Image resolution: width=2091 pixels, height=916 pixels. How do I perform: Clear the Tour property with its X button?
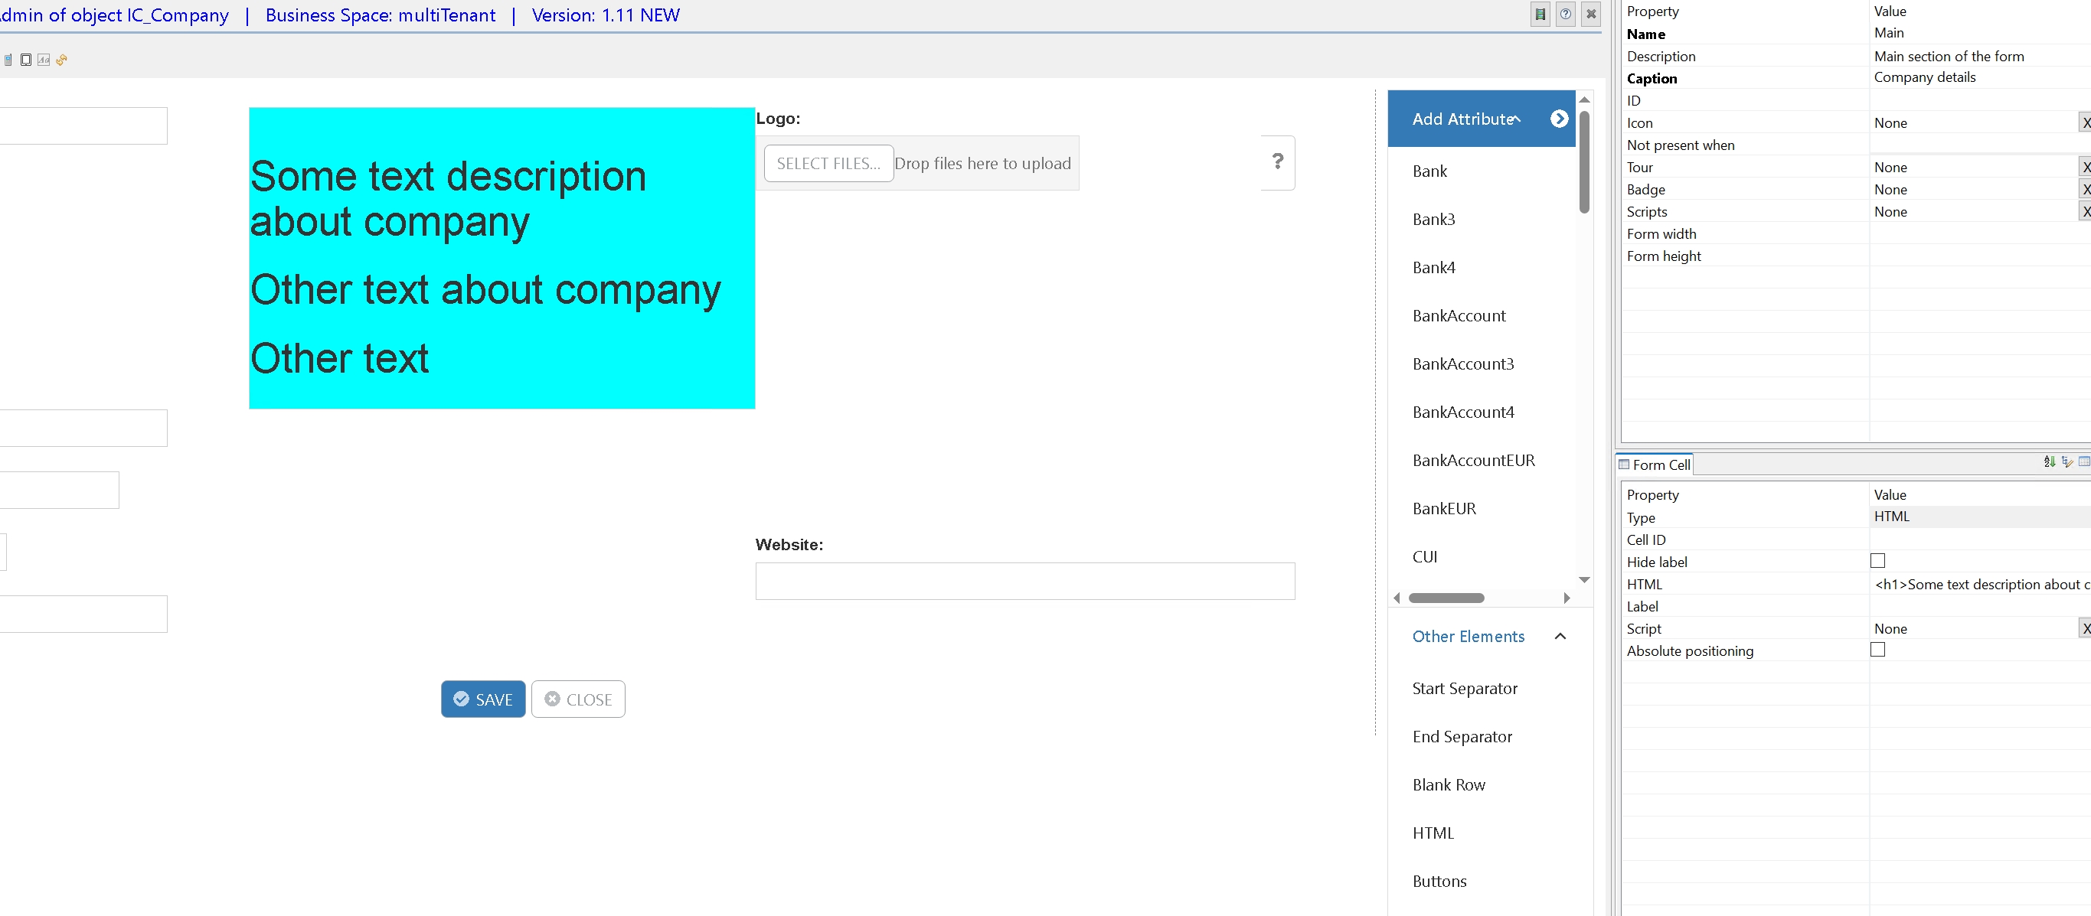[x=2085, y=167]
